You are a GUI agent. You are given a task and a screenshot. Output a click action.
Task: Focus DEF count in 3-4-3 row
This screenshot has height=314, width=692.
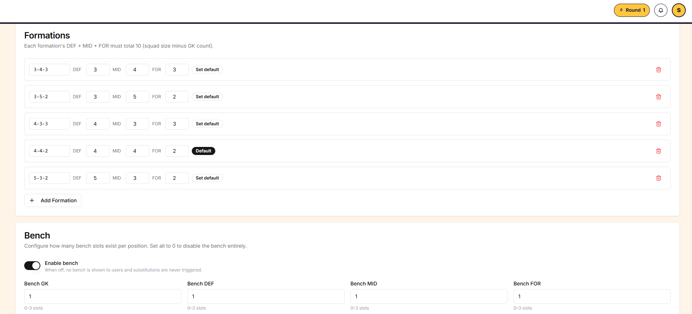(x=98, y=70)
